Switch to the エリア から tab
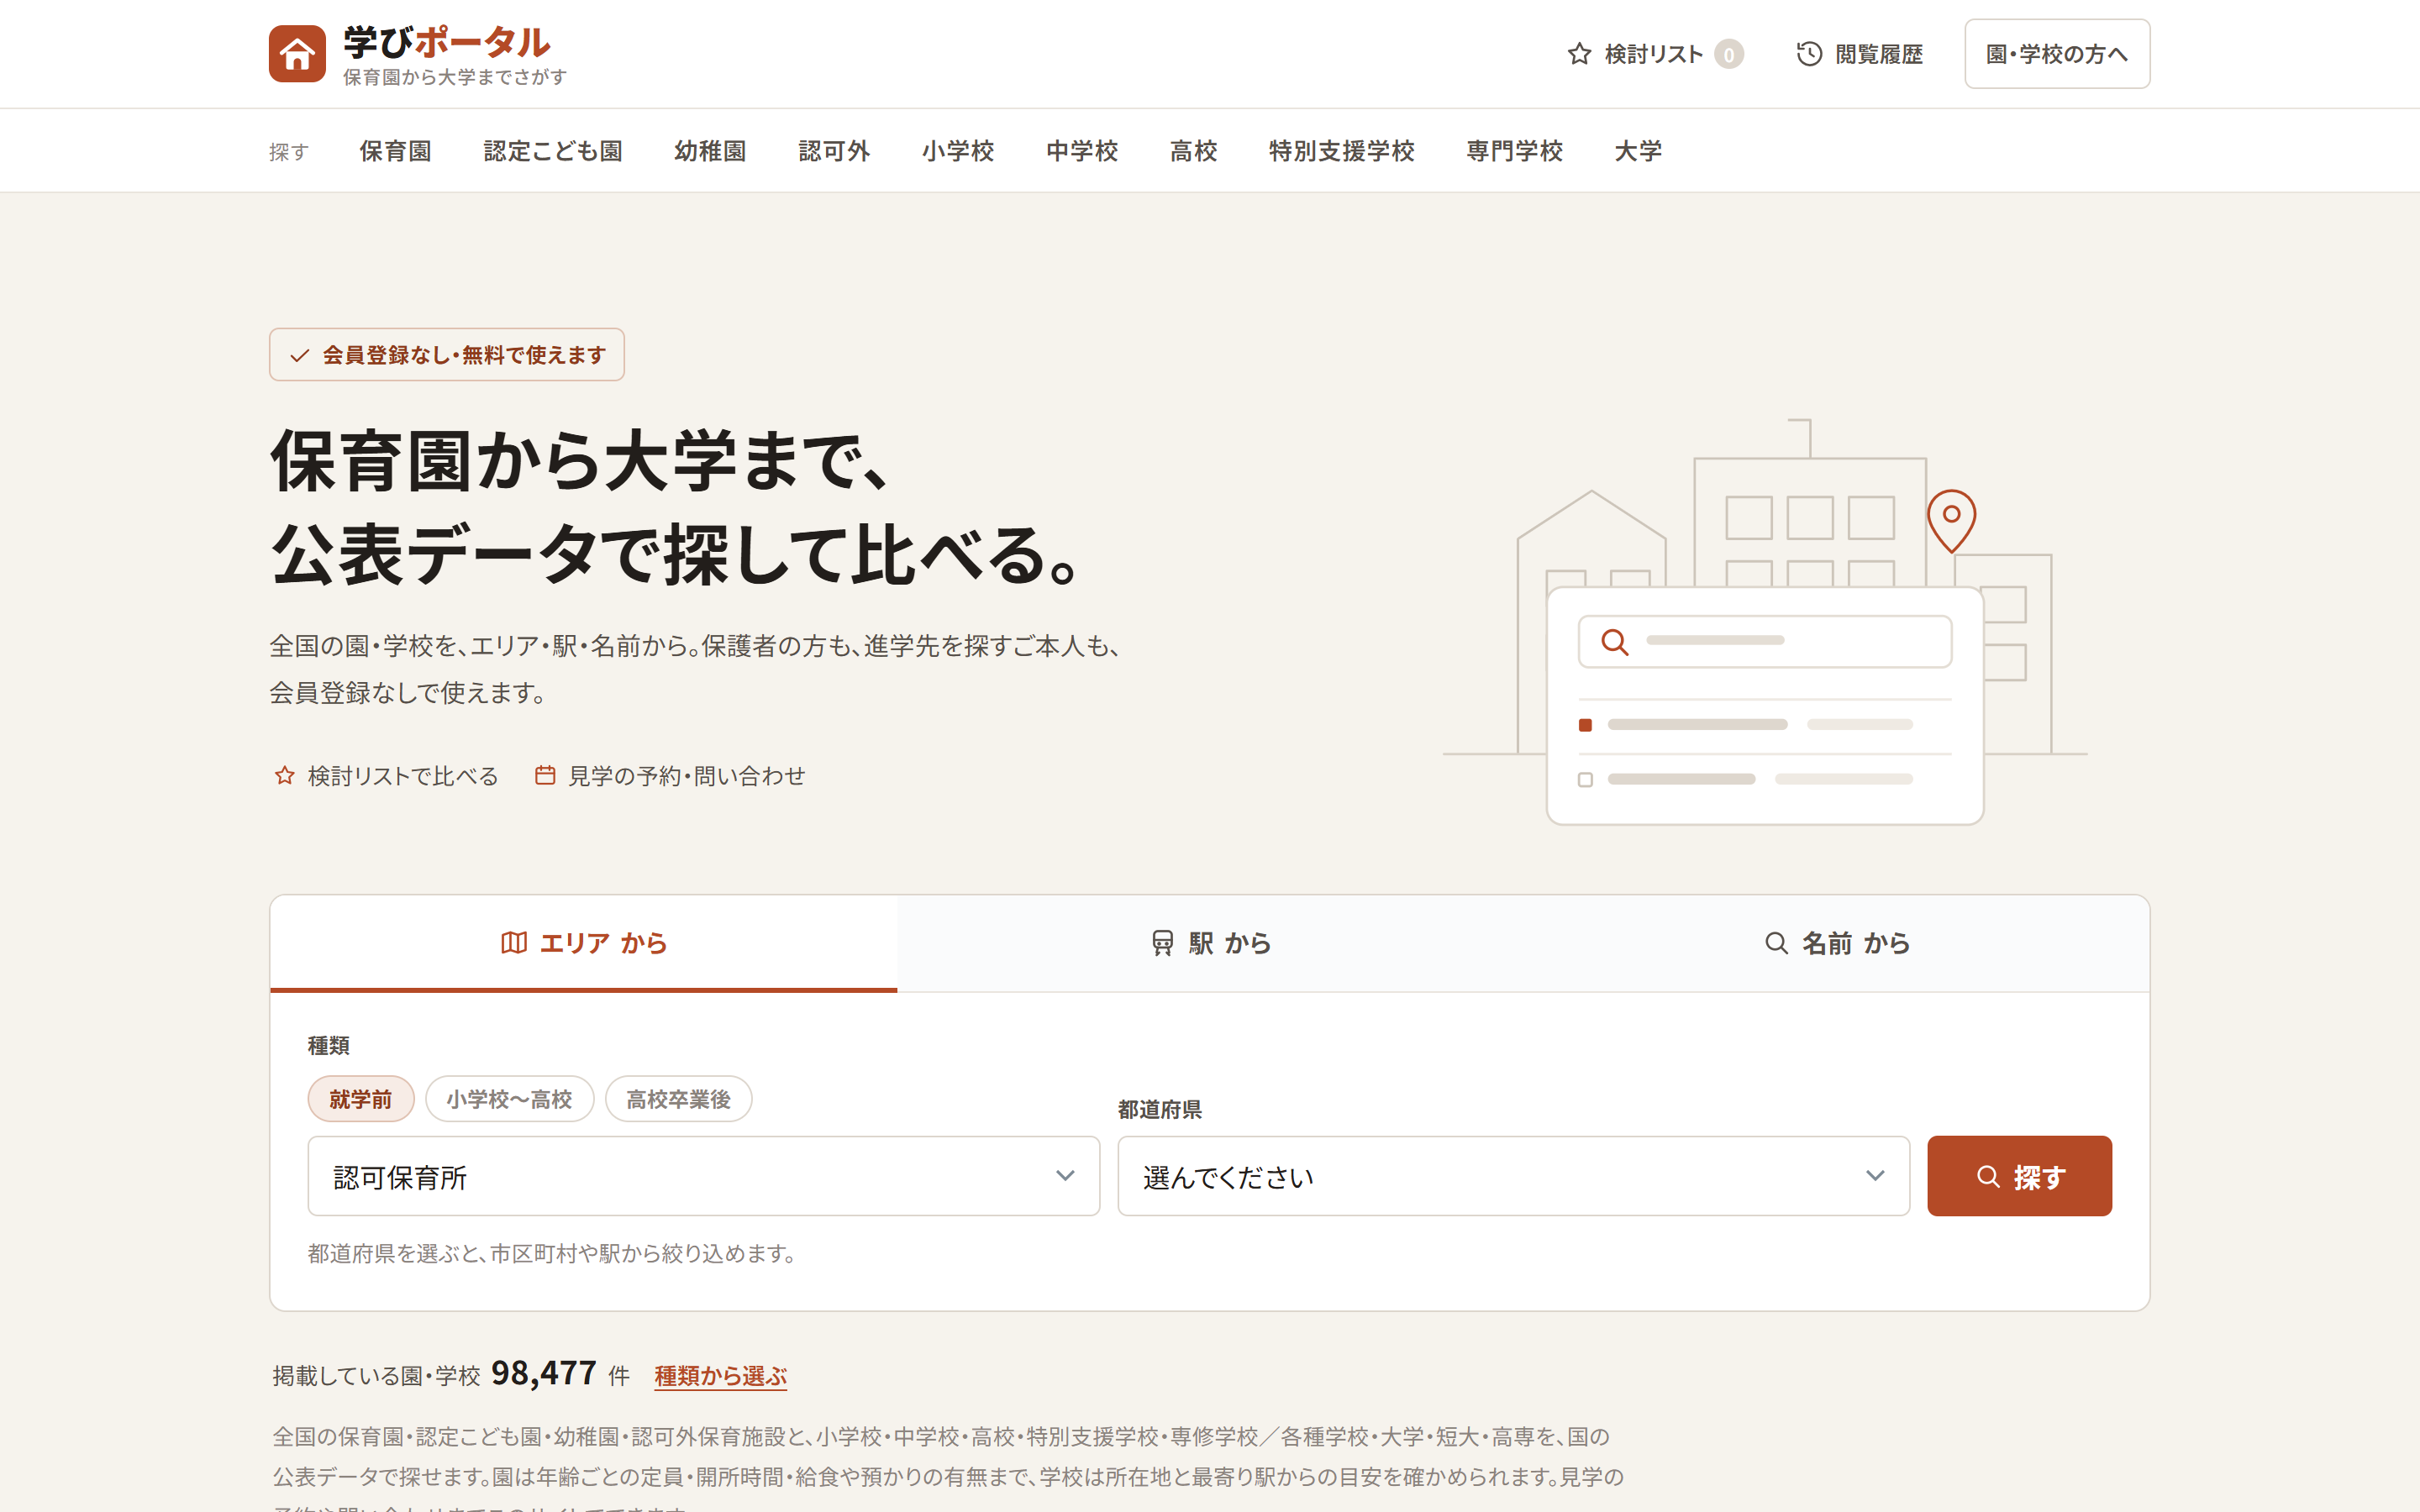Image resolution: width=2420 pixels, height=1512 pixels. tap(584, 943)
